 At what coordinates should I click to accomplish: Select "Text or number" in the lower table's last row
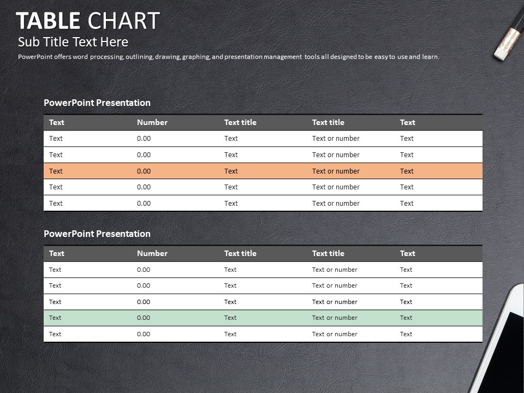tap(335, 334)
